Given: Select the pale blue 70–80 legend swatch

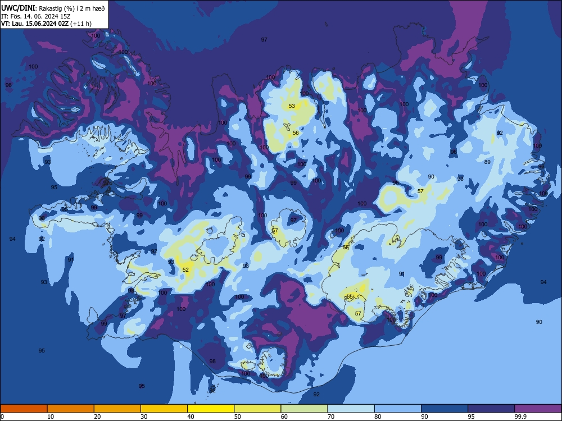Looking at the screenshot, I should (x=351, y=409).
